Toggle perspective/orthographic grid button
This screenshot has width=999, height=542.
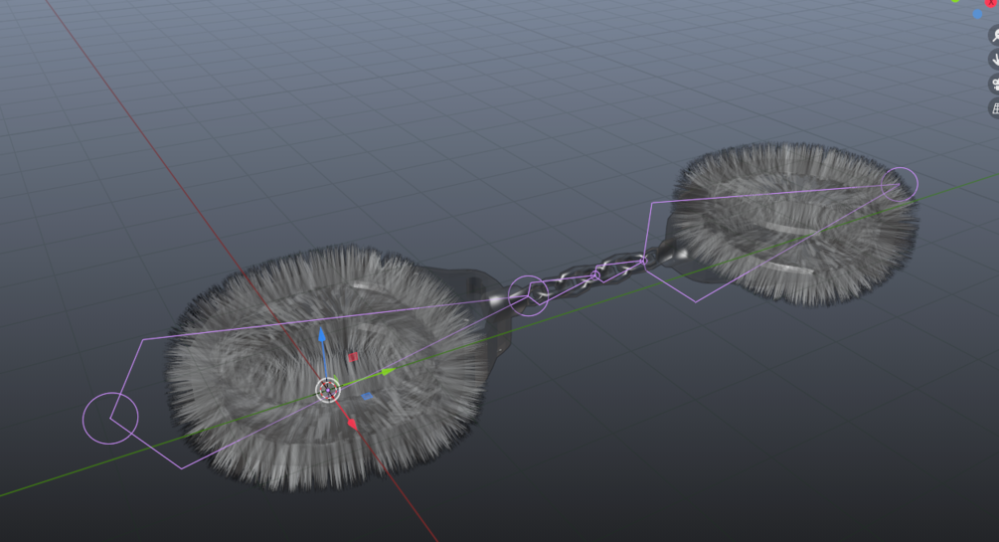pyautogui.click(x=995, y=107)
